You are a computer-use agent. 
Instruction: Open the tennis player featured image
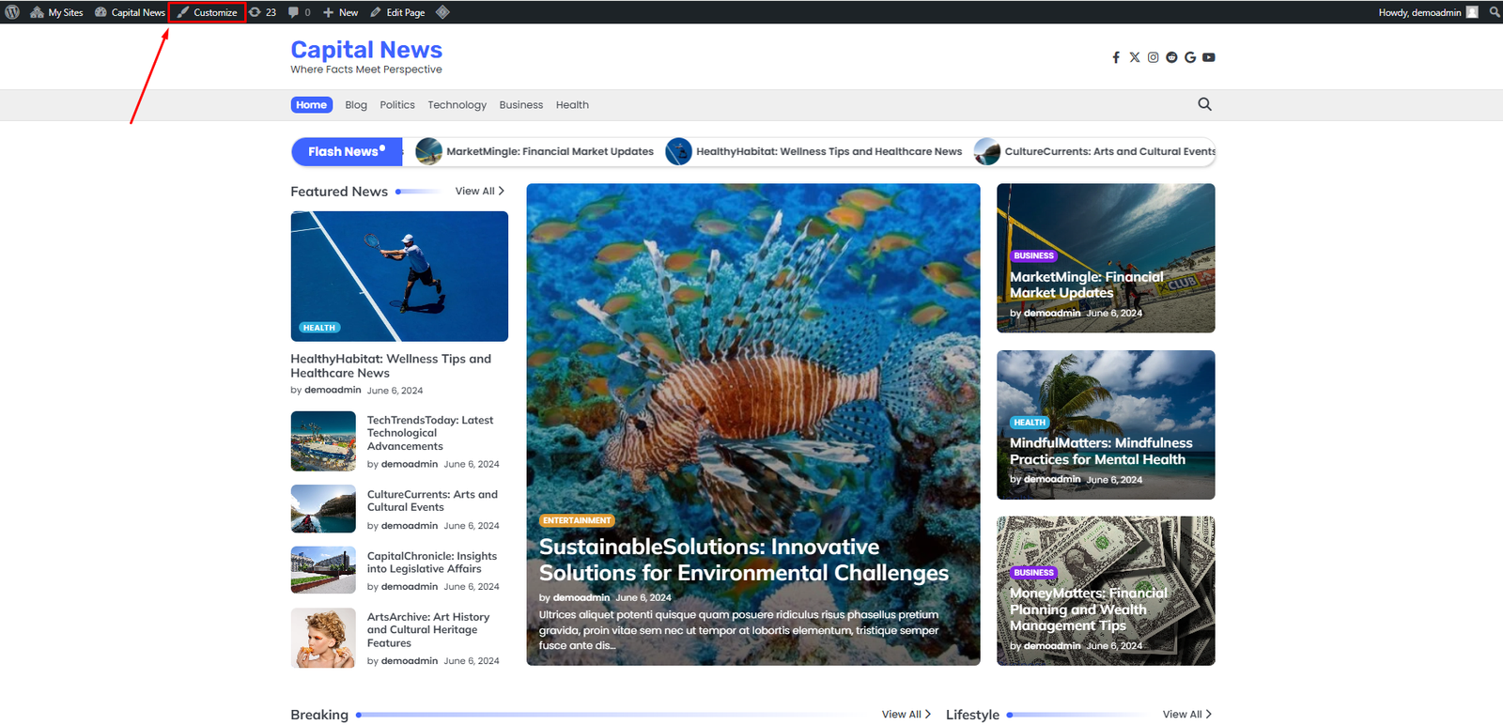click(399, 276)
